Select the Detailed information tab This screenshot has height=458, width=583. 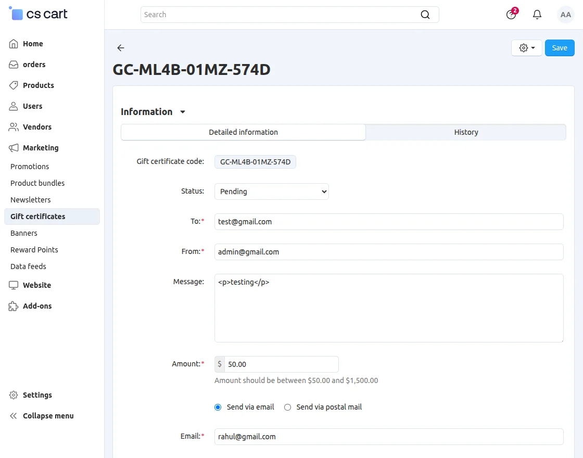(x=243, y=132)
